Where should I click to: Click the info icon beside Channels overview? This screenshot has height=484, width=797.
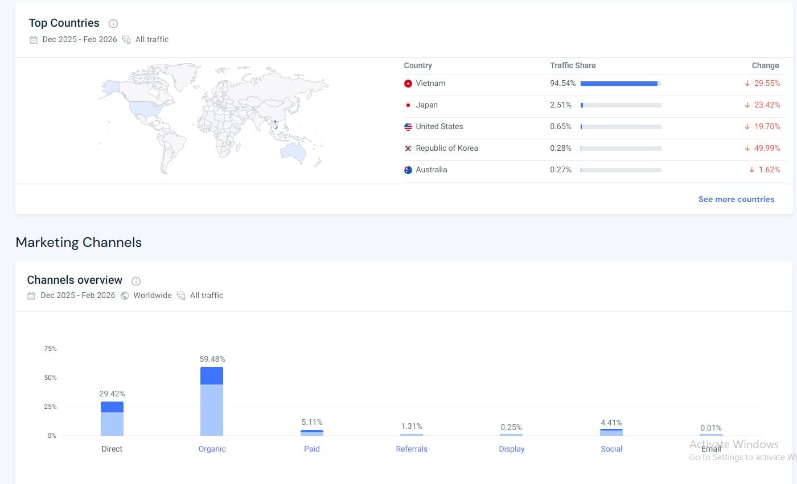(136, 281)
